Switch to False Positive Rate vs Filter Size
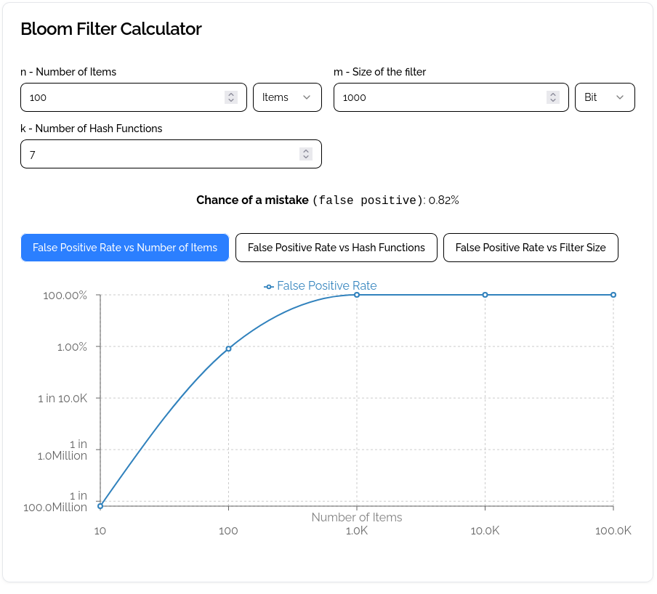Screen dimensions: 657x594 531,248
